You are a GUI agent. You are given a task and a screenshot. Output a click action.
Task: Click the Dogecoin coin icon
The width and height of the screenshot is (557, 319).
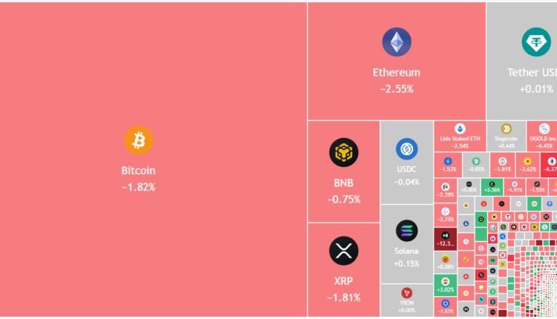(x=506, y=129)
